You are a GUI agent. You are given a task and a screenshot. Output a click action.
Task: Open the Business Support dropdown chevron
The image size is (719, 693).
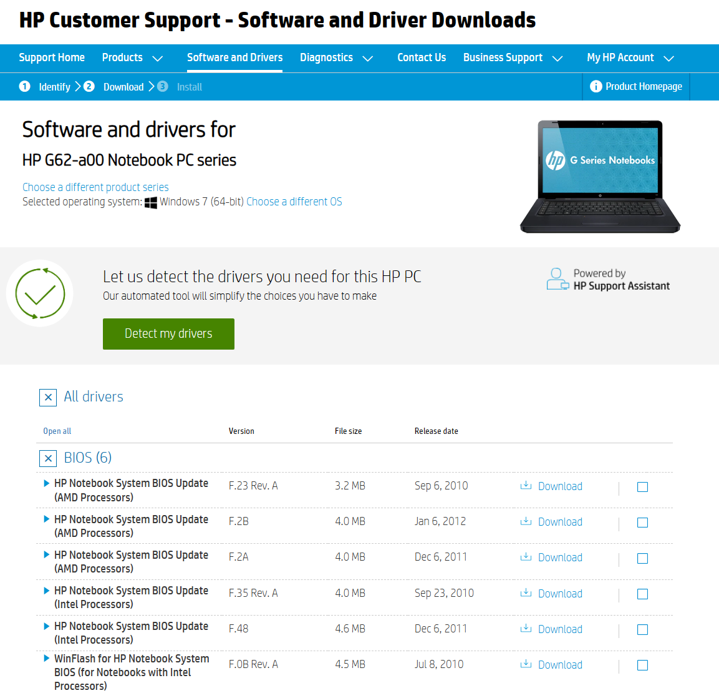(557, 59)
